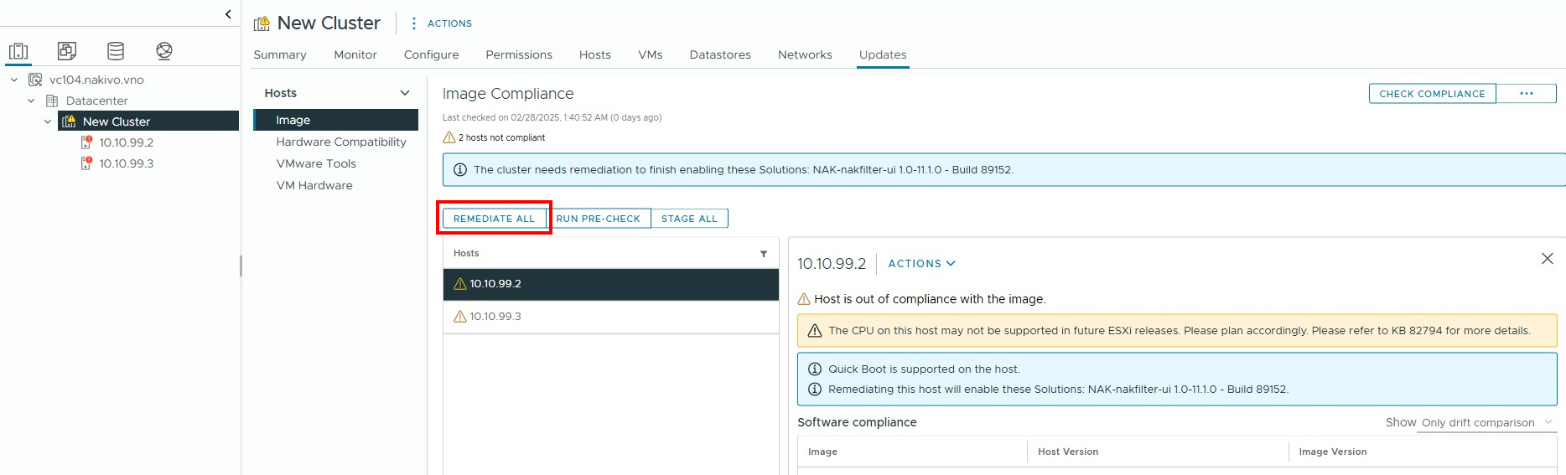Open the Show drift comparison dropdown
The height and width of the screenshot is (475, 1566).
[1486, 423]
